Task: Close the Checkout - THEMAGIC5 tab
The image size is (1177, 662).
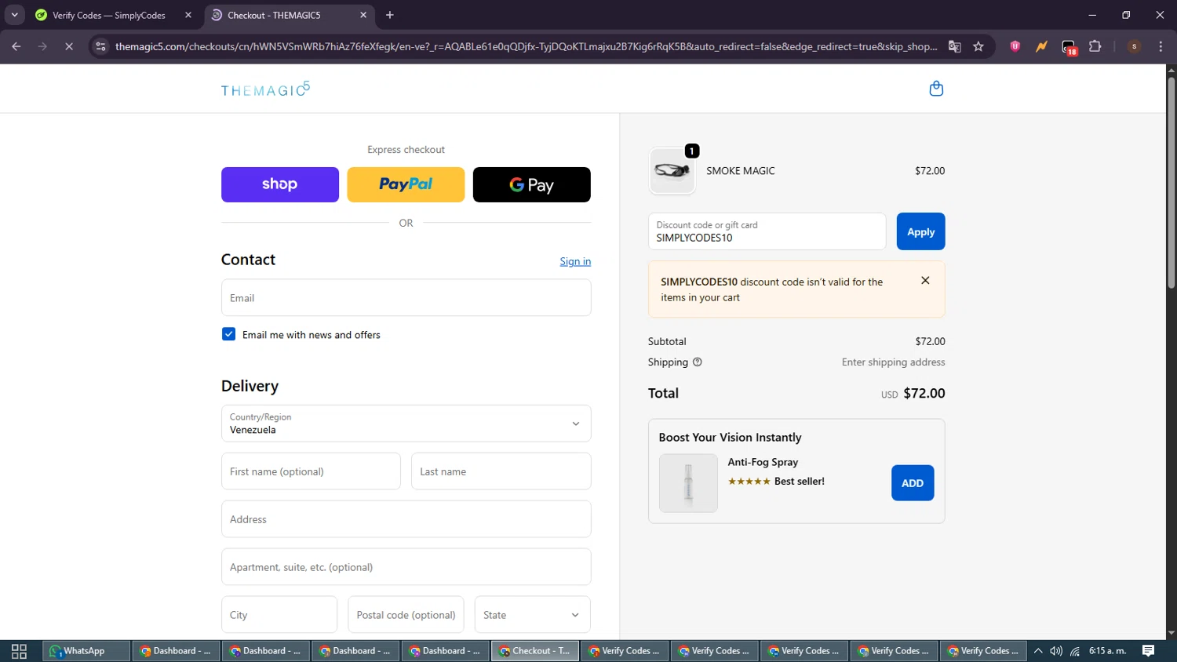Action: [x=363, y=15]
